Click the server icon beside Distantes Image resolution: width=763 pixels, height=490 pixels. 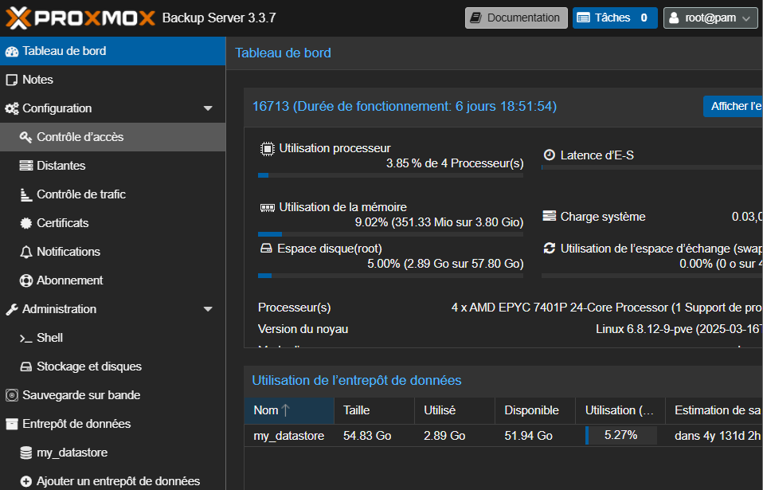pyautogui.click(x=25, y=166)
